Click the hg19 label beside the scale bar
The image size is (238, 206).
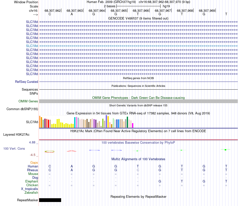coord(166,6)
